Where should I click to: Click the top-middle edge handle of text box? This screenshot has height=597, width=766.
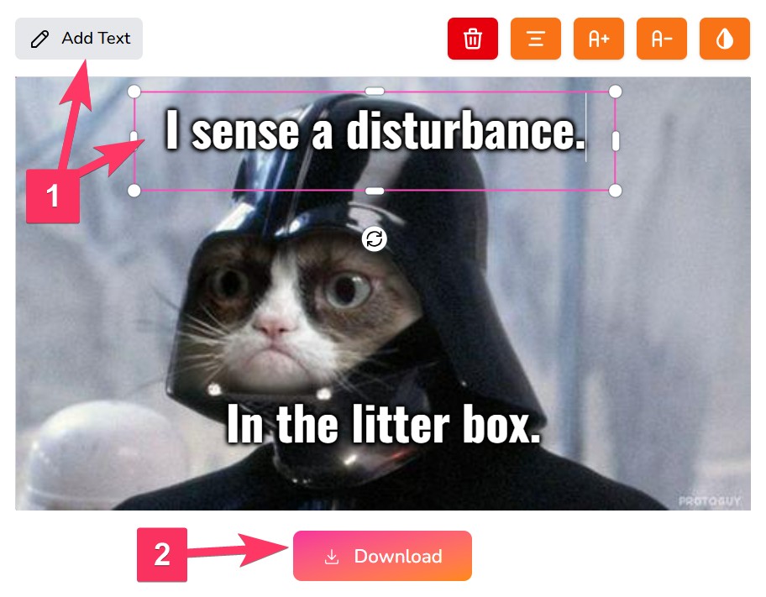click(x=375, y=91)
